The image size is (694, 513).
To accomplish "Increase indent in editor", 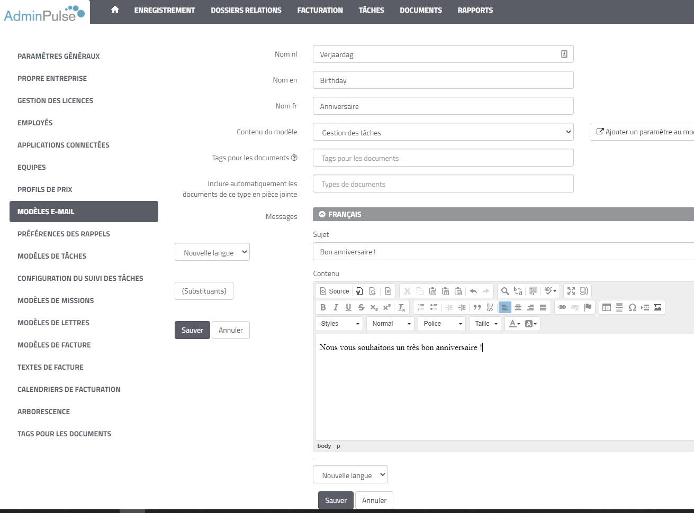I will point(462,307).
